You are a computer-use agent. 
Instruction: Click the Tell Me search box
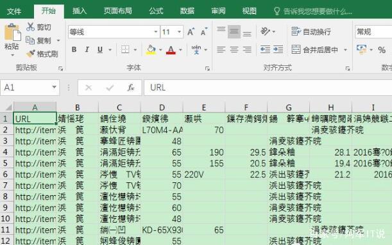point(313,12)
